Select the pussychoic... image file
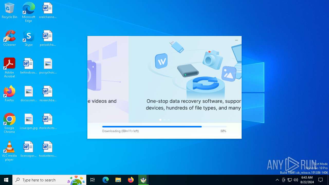Viewport: 329px width, 185px height. pos(48,66)
